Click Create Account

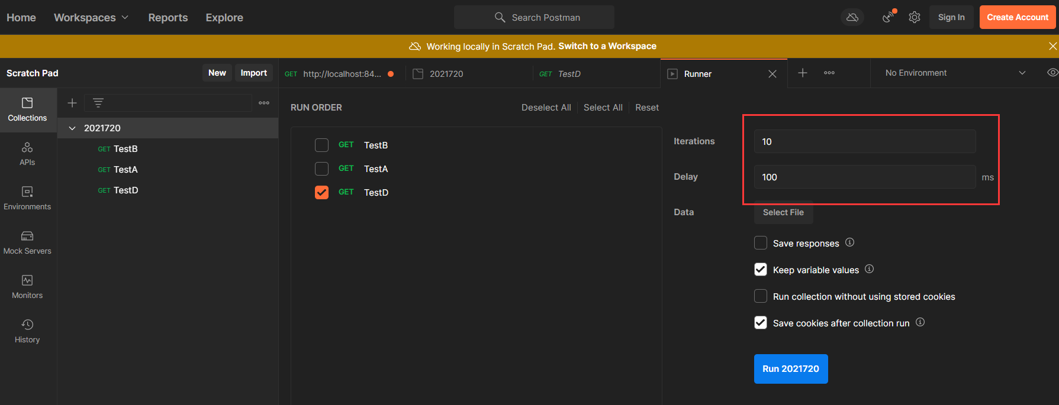[1018, 17]
